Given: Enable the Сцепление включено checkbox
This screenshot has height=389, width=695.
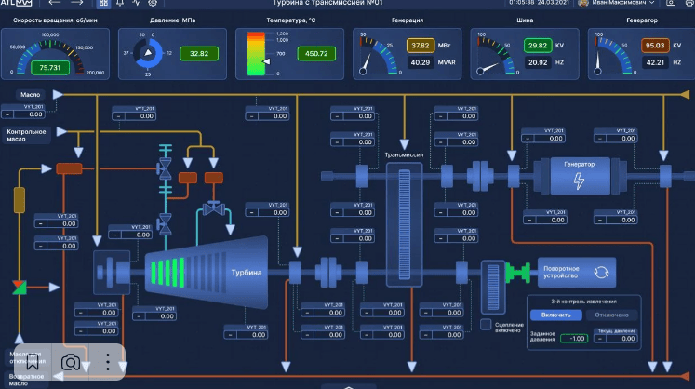Looking at the screenshot, I should [x=486, y=325].
